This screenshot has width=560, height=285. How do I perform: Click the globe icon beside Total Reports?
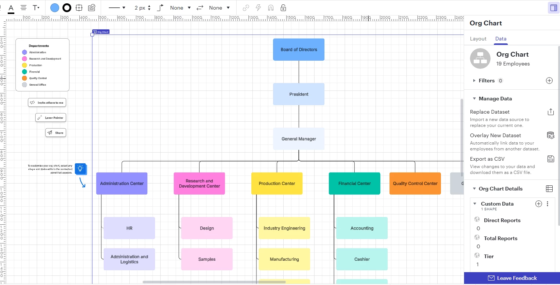477,237
